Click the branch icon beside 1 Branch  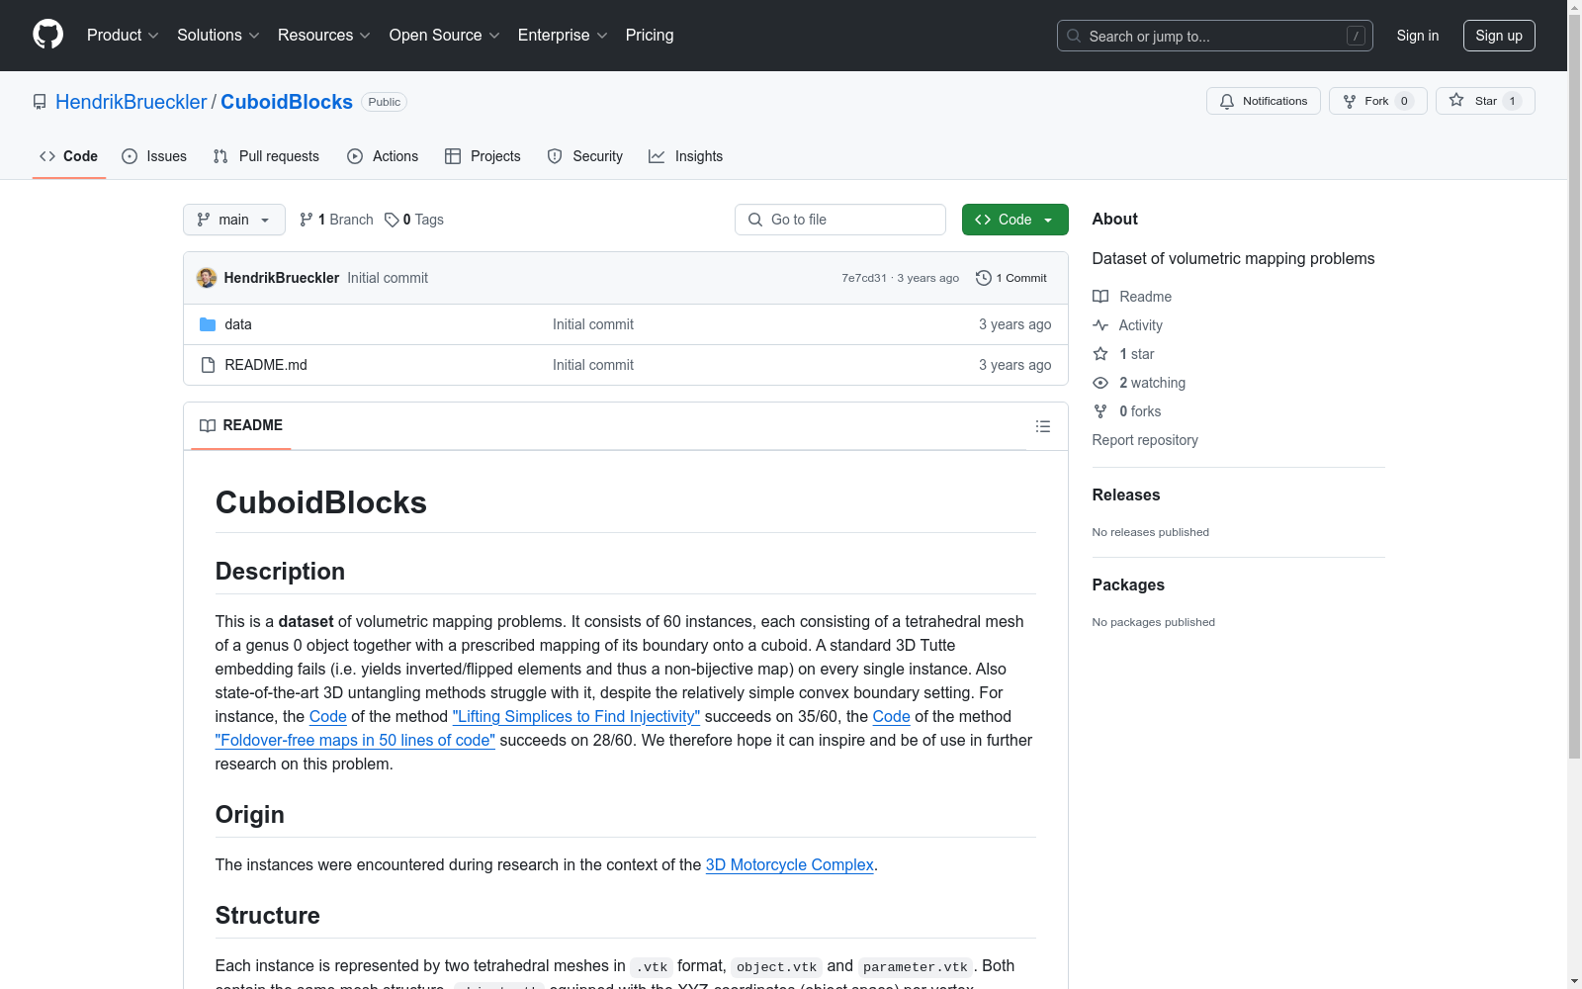[307, 220]
